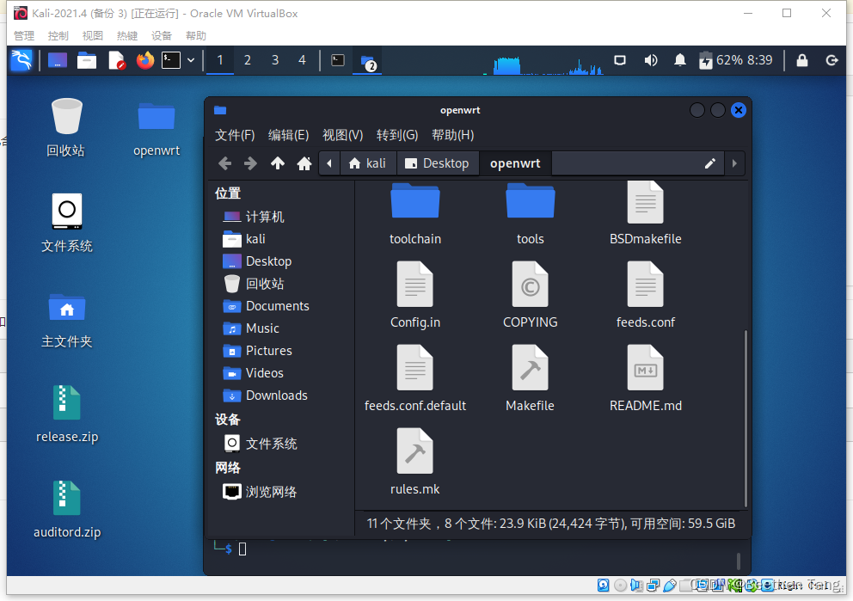Open the notification bell in the panel

coord(679,60)
